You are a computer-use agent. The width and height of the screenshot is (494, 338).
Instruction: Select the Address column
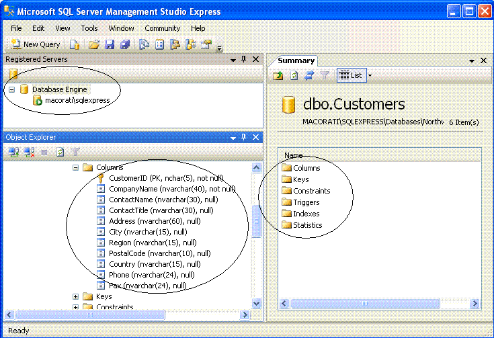pos(155,221)
